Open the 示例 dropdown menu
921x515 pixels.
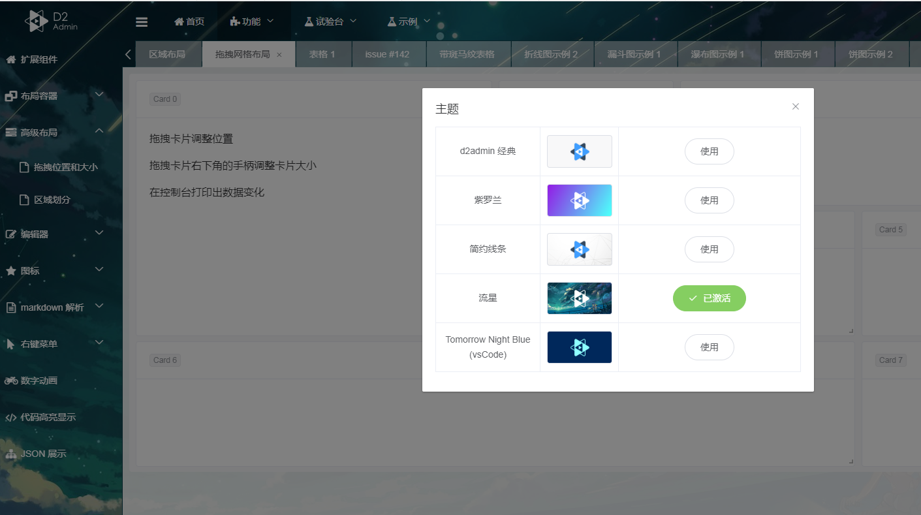coord(407,21)
